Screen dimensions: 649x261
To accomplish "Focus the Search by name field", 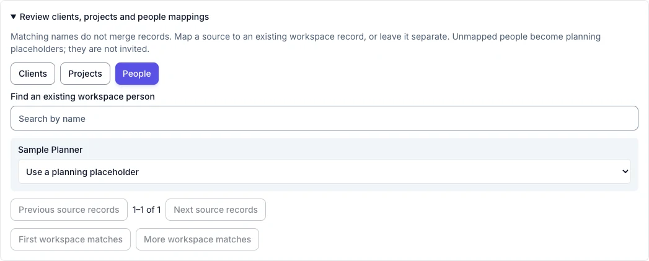I will click(325, 119).
